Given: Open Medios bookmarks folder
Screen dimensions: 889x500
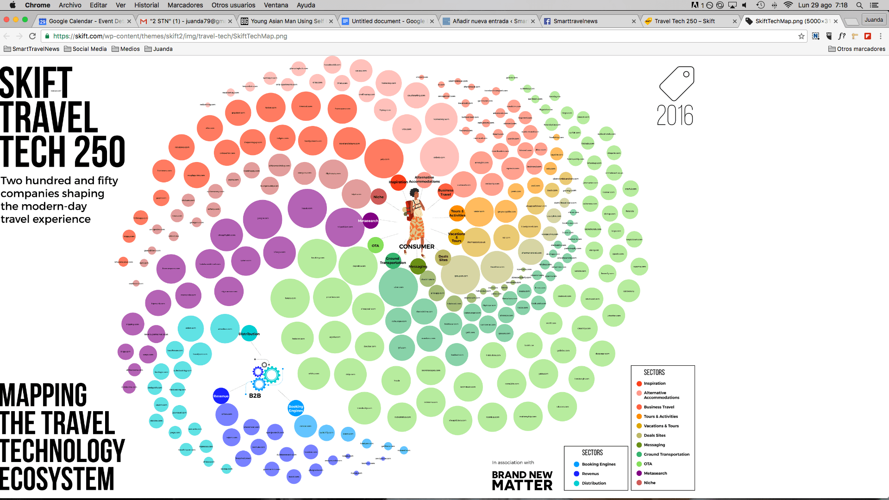Looking at the screenshot, I should [x=125, y=49].
